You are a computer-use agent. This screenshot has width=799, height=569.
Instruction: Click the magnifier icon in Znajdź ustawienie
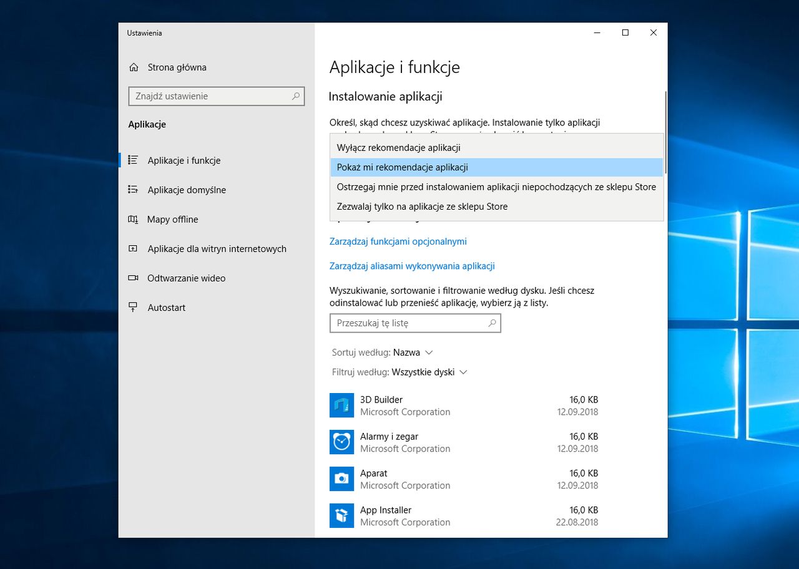pyautogui.click(x=296, y=96)
